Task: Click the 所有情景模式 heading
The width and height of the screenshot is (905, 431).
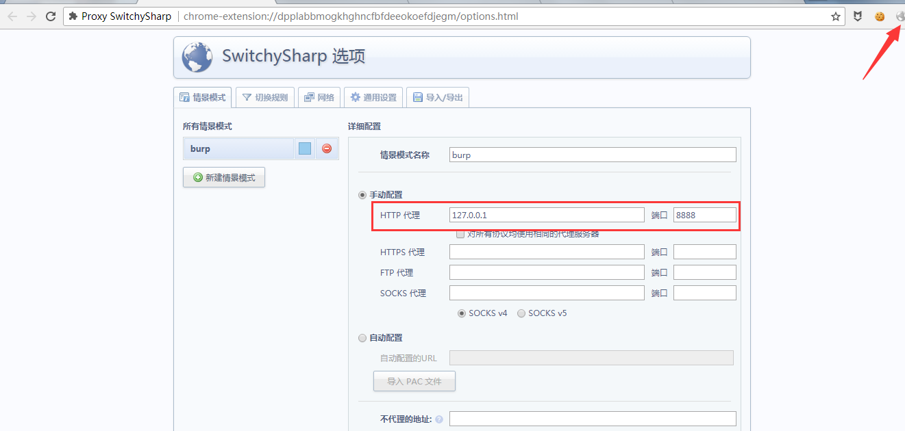Action: (x=207, y=127)
